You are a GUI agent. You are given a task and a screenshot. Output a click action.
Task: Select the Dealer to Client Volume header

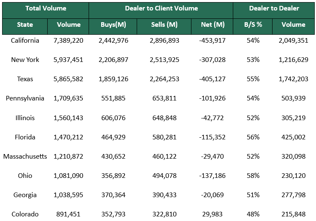pos(161,8)
